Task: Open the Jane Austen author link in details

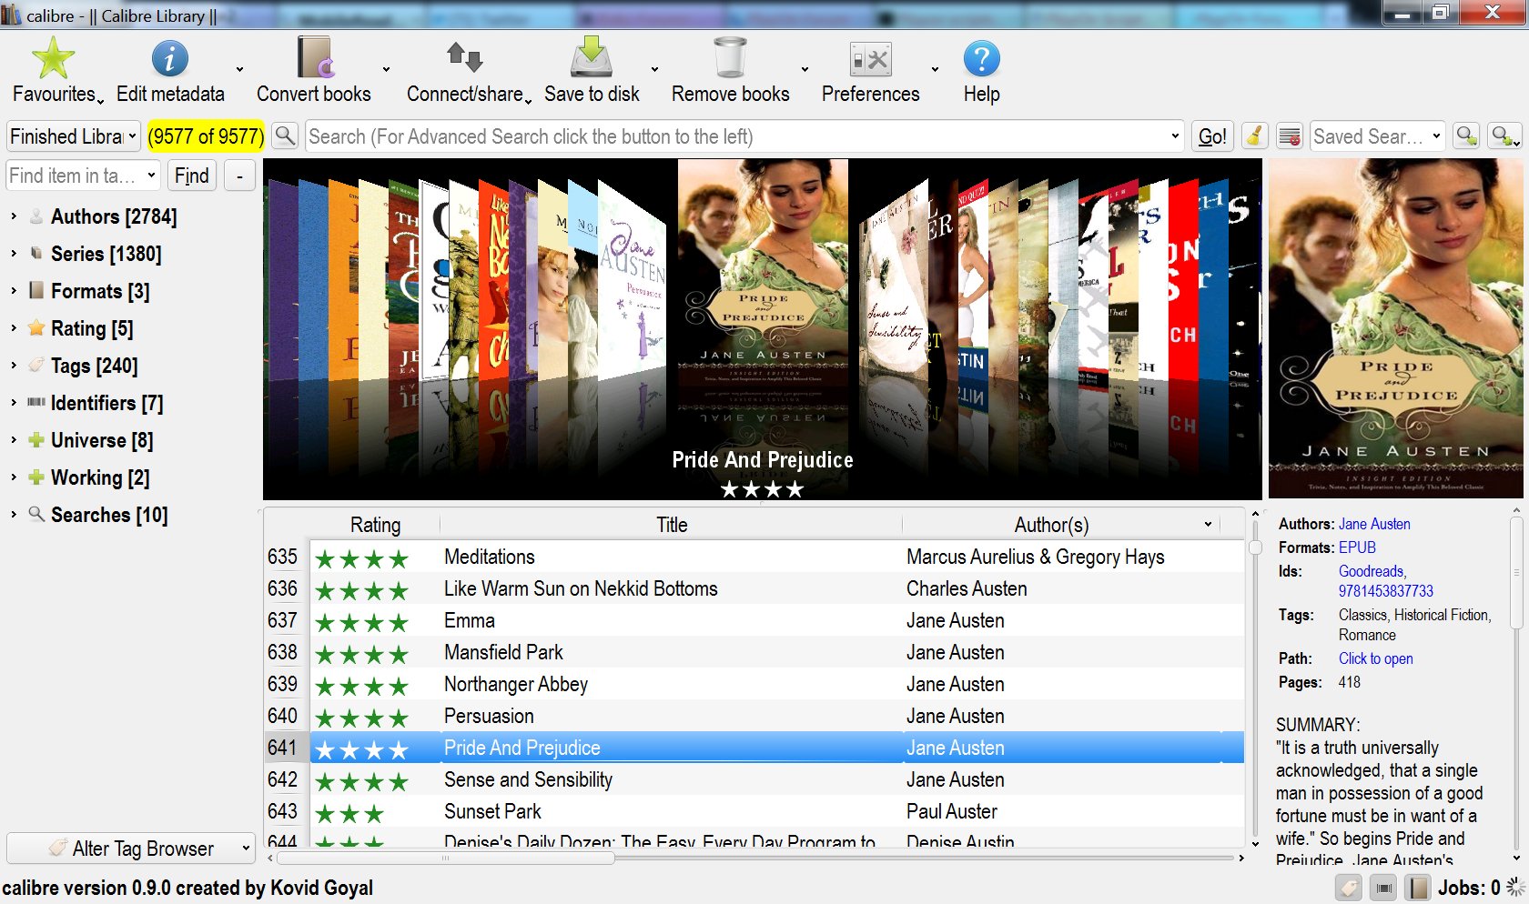Action: point(1374,524)
